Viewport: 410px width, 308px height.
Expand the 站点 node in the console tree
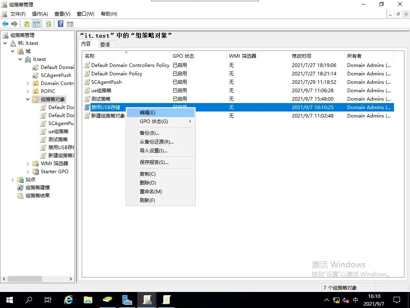(12, 179)
